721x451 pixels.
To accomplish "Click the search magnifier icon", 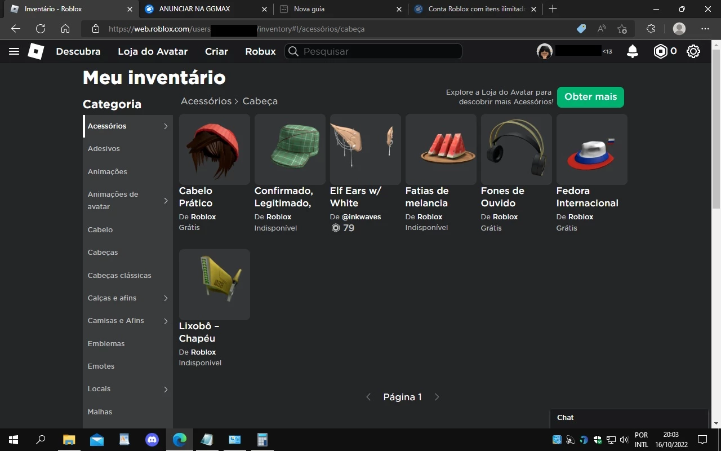I will (x=293, y=51).
